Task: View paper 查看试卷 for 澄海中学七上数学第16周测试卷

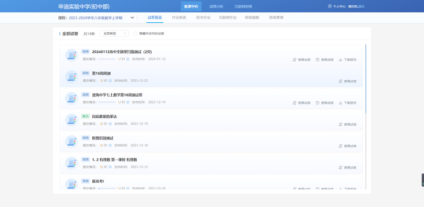Action: click(x=302, y=102)
